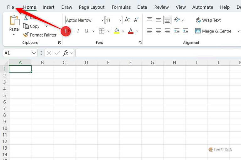Screen dimensions: 241x160
Task: Select column I header
Action: (x=196, y=62)
